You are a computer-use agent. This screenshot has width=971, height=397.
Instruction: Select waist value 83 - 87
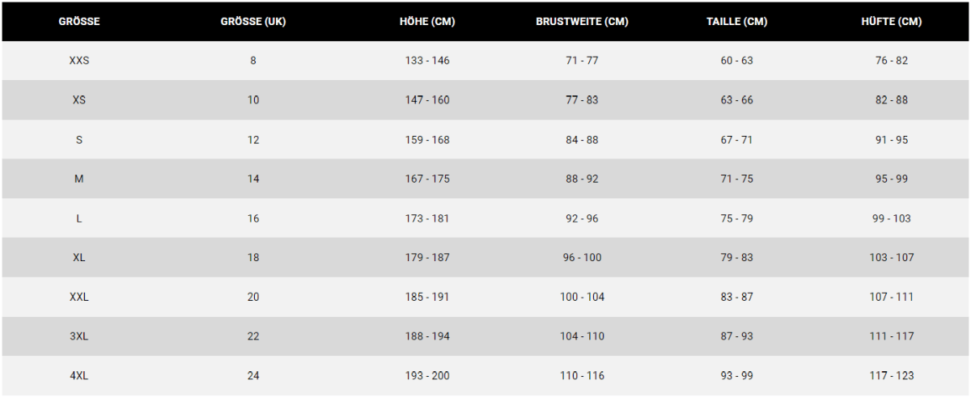(736, 297)
